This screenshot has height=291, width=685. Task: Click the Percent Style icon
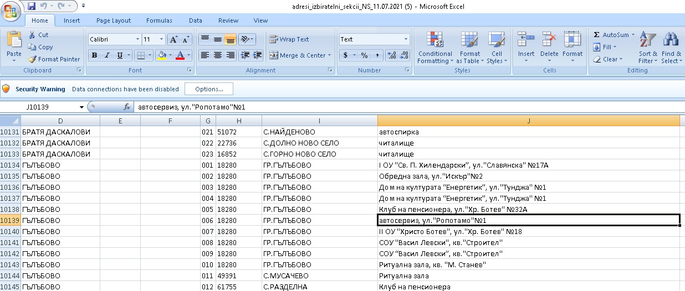coord(364,55)
